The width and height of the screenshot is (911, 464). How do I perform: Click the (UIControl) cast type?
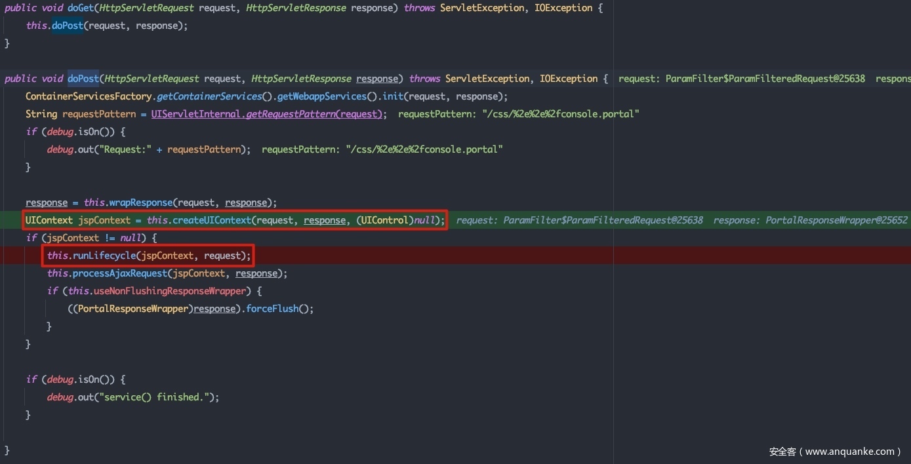point(385,220)
